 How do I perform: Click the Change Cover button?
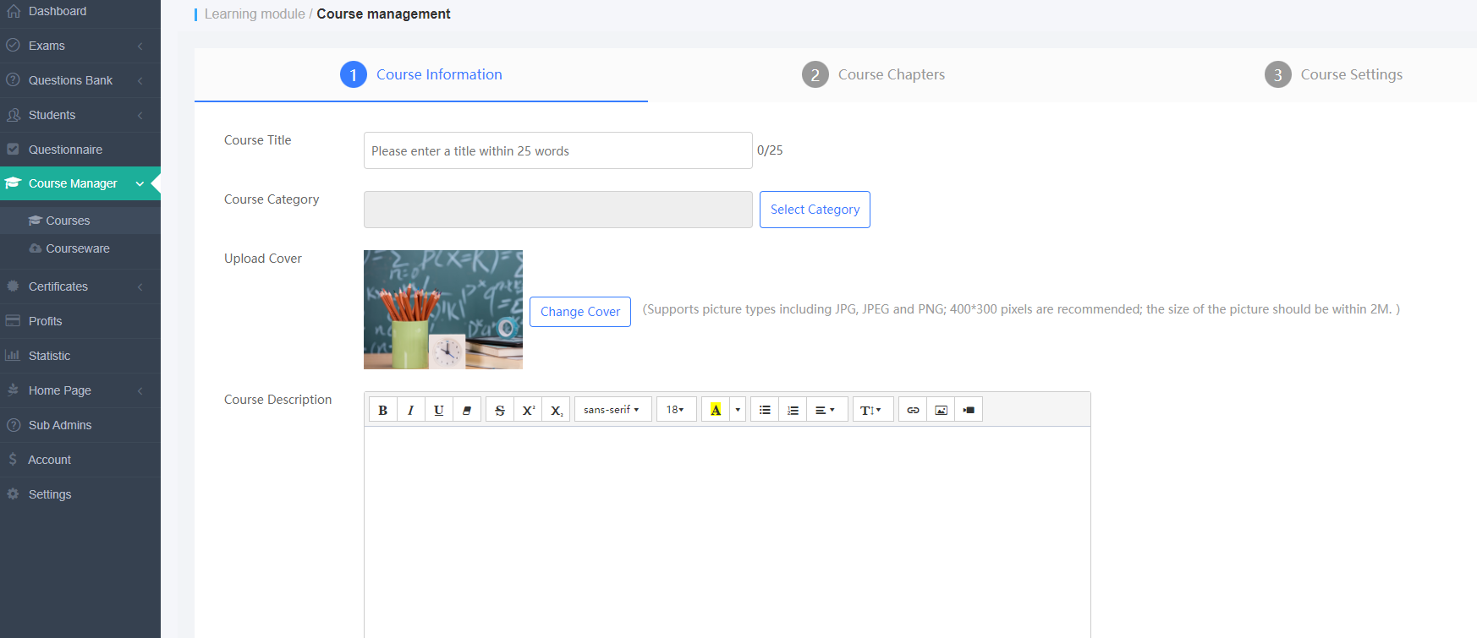coord(580,312)
